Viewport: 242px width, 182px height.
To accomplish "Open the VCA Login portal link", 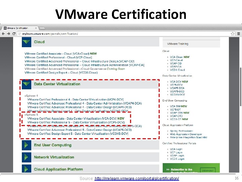I will coord(176,149).
